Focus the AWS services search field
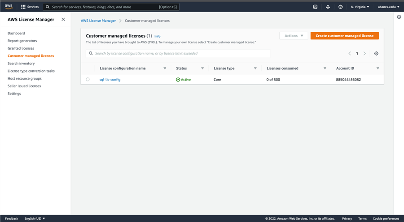This screenshot has width=404, height=222. [x=111, y=7]
